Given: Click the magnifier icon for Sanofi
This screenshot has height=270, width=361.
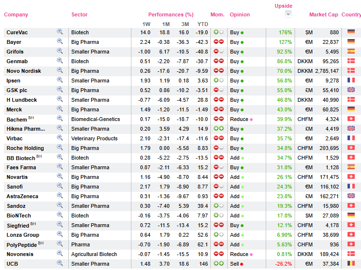Looking at the screenshot, I should pyautogui.click(x=60, y=186).
